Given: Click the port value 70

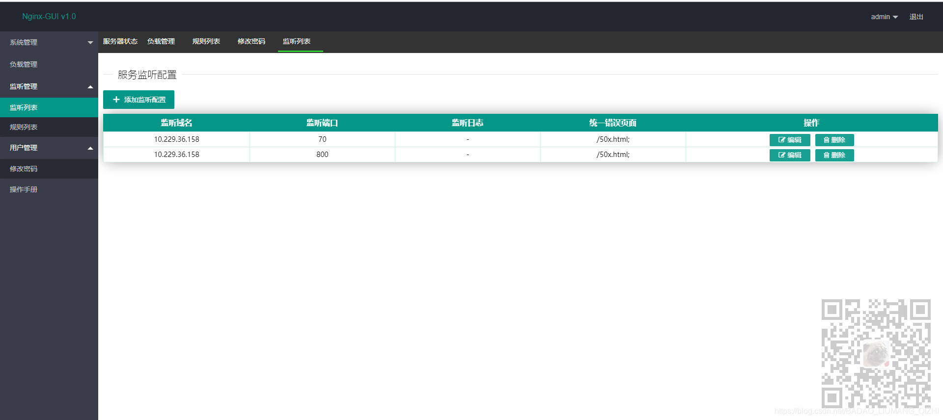Looking at the screenshot, I should (x=322, y=139).
